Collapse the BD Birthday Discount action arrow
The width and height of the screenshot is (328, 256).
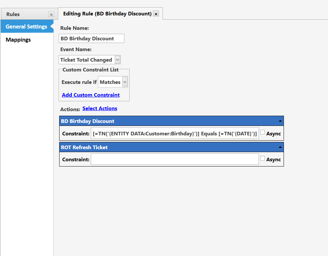point(280,121)
